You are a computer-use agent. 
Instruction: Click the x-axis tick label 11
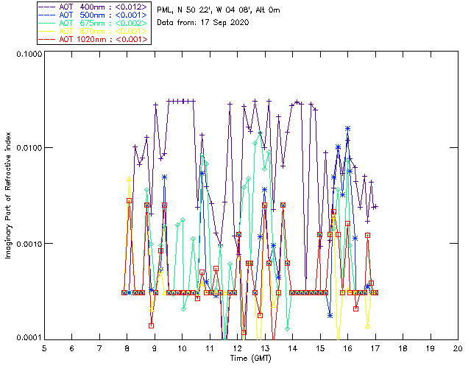[x=210, y=348]
